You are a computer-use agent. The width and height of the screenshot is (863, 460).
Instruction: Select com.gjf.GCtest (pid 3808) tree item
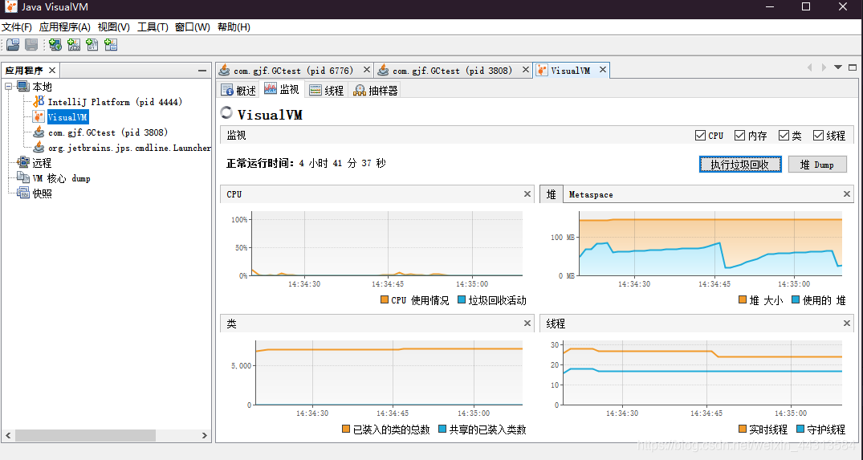click(x=108, y=132)
